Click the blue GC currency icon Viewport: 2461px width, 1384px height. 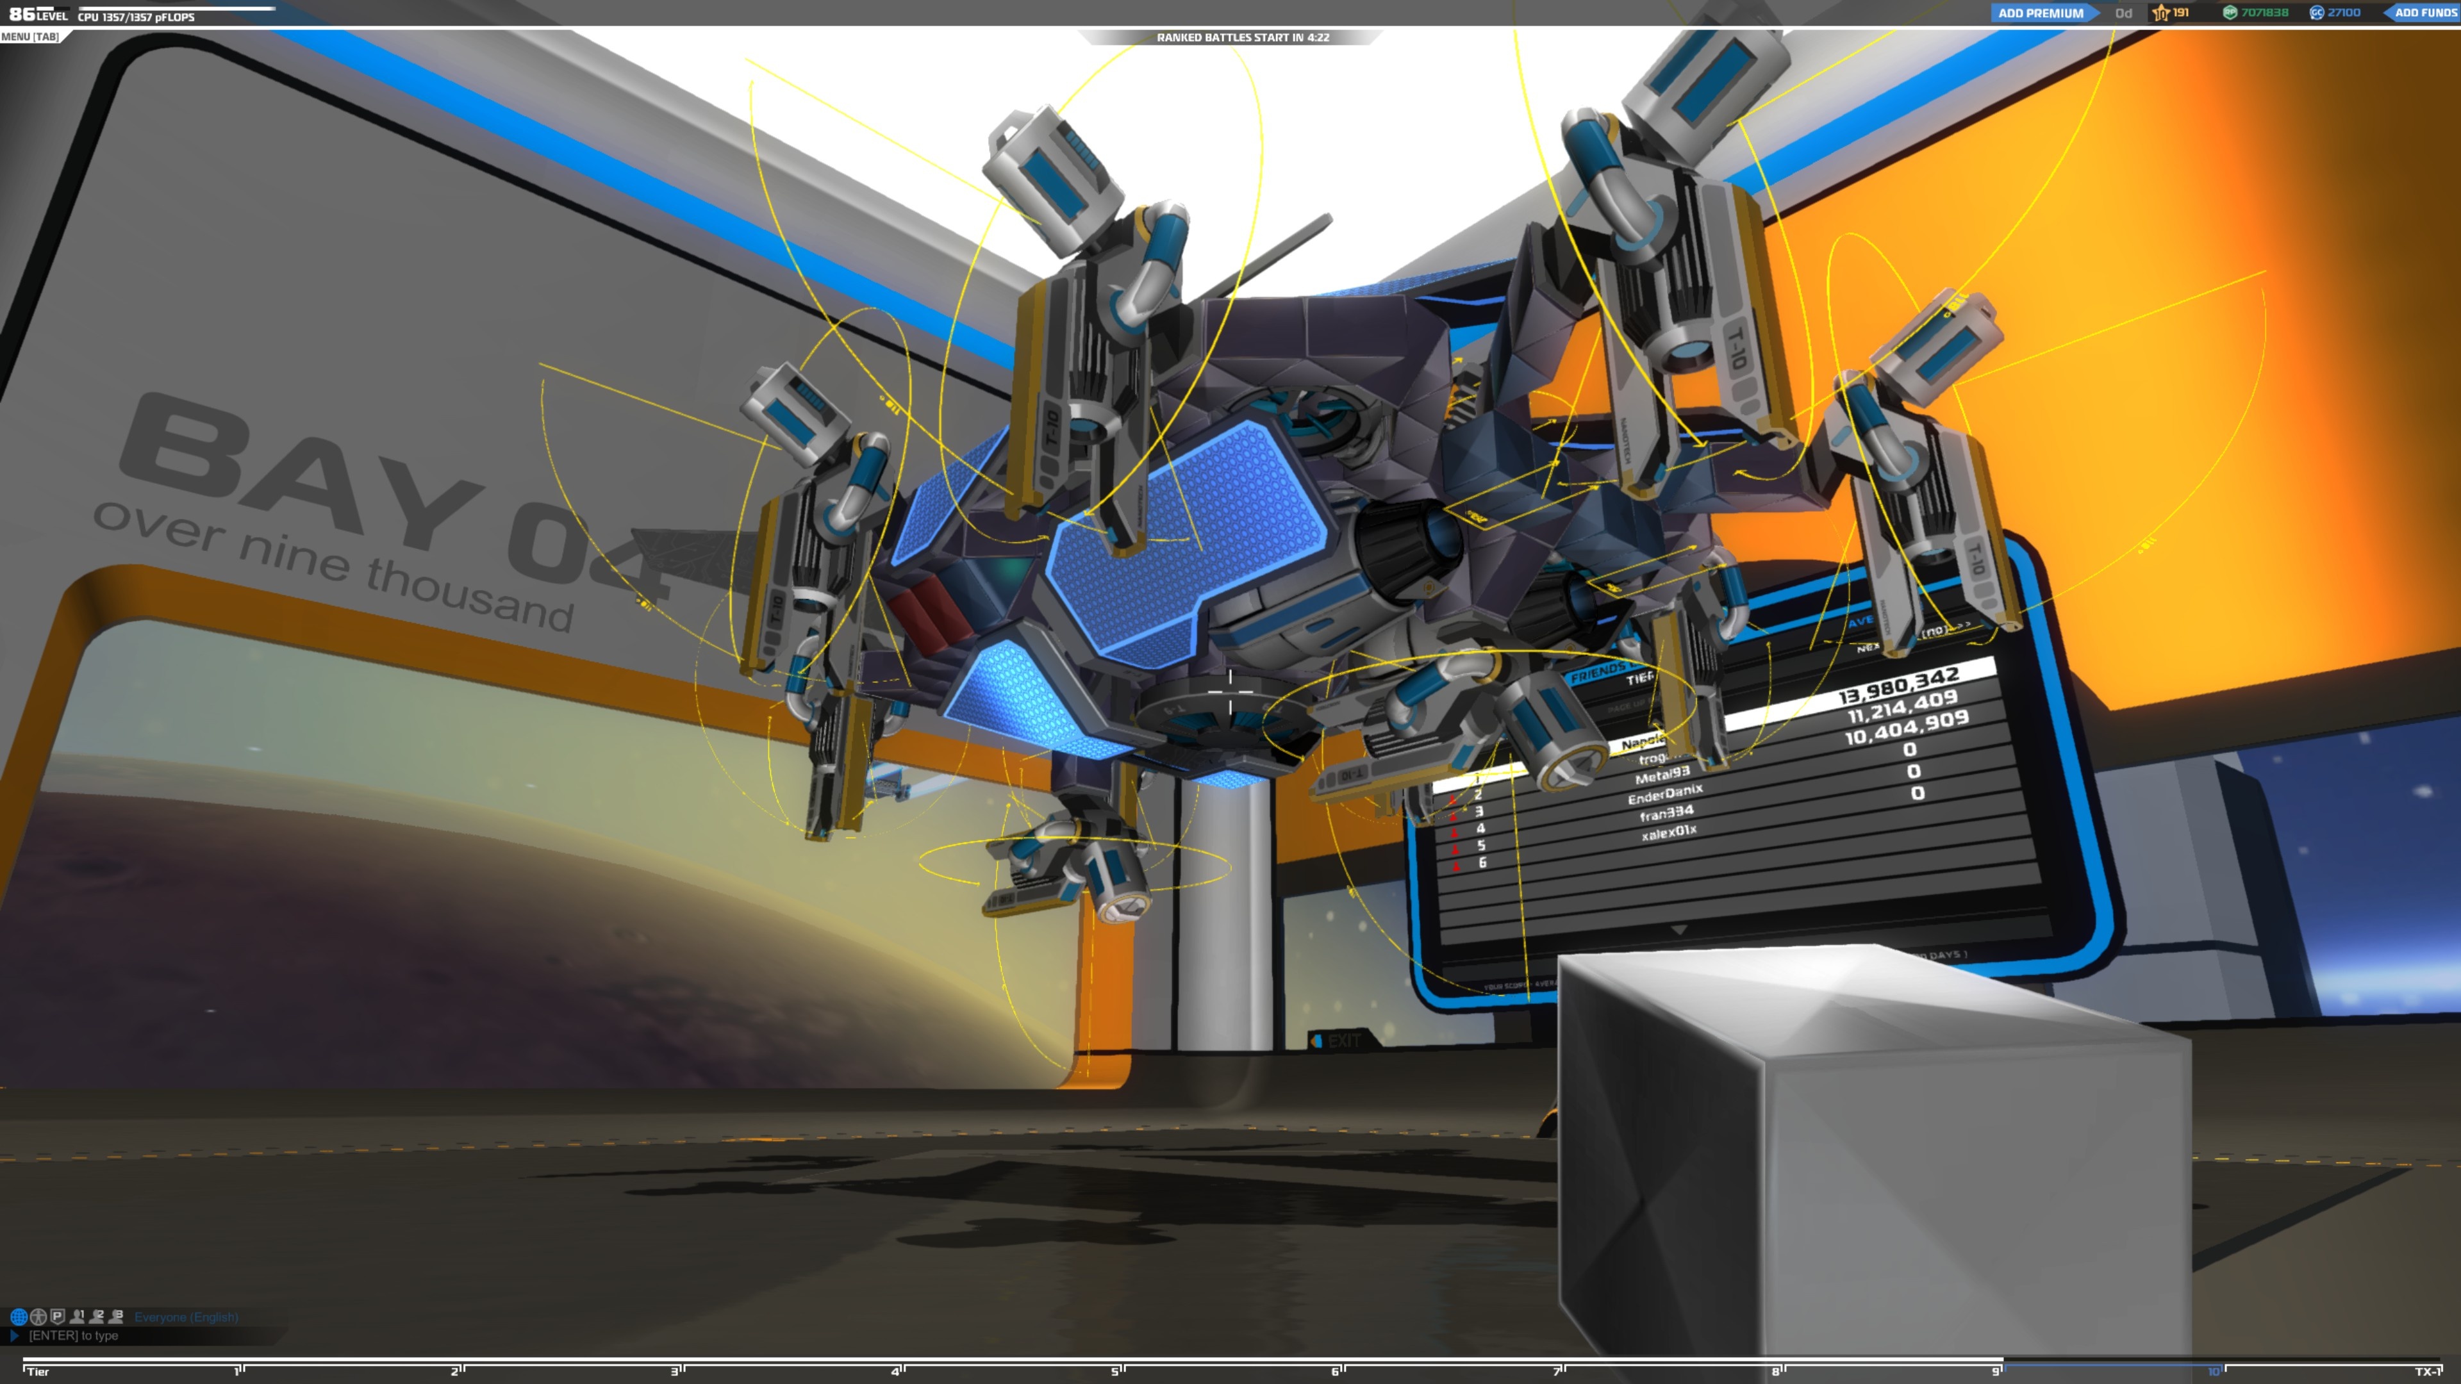(x=2317, y=12)
